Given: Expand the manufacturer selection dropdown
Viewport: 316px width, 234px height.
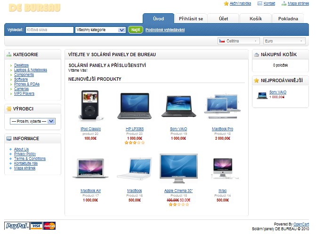Looking at the screenshot, I should [x=32, y=121].
